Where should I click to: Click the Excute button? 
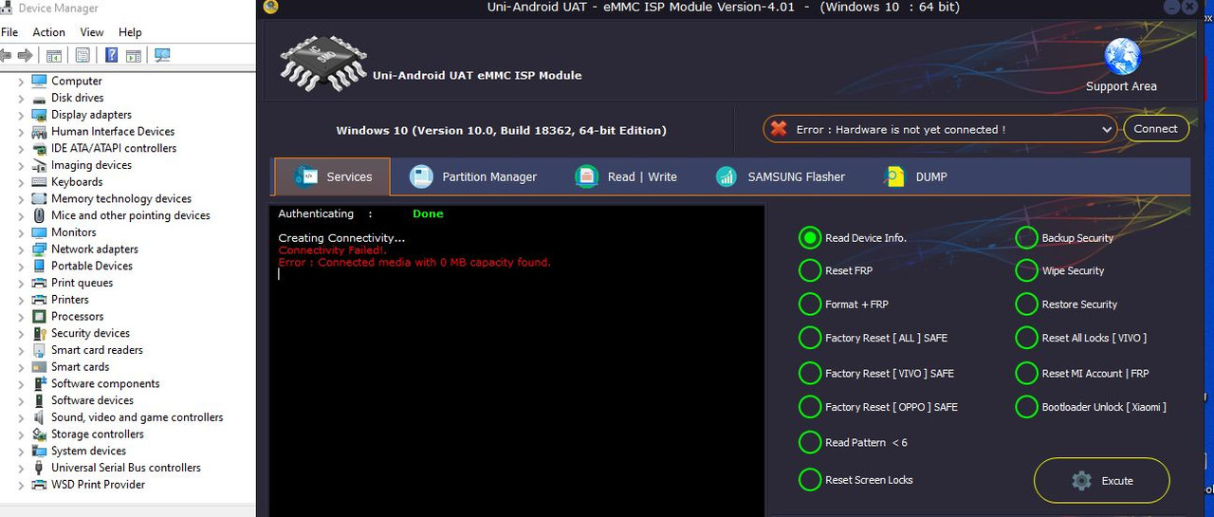pos(1101,481)
